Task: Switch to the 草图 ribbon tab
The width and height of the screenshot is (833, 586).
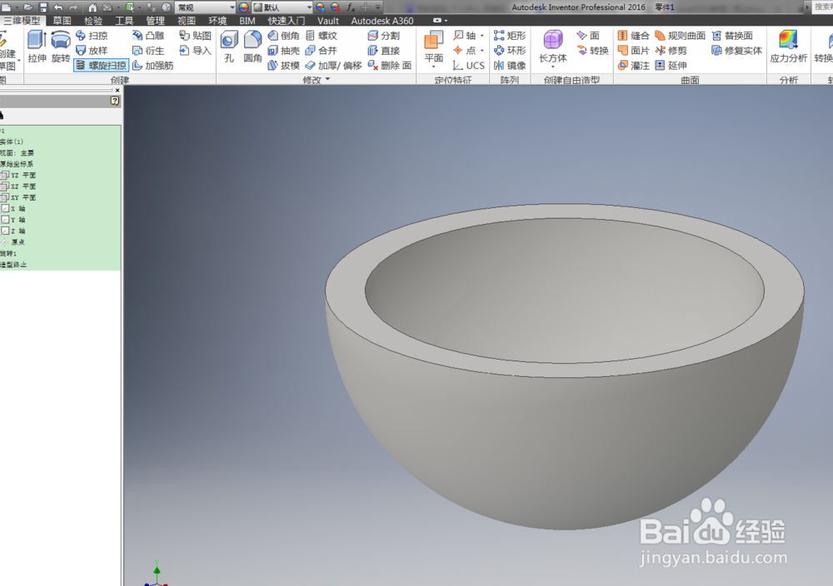Action: click(x=62, y=21)
